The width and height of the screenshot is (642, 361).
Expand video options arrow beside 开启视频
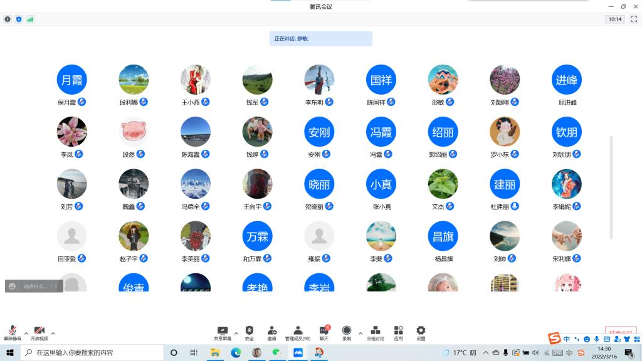53,333
